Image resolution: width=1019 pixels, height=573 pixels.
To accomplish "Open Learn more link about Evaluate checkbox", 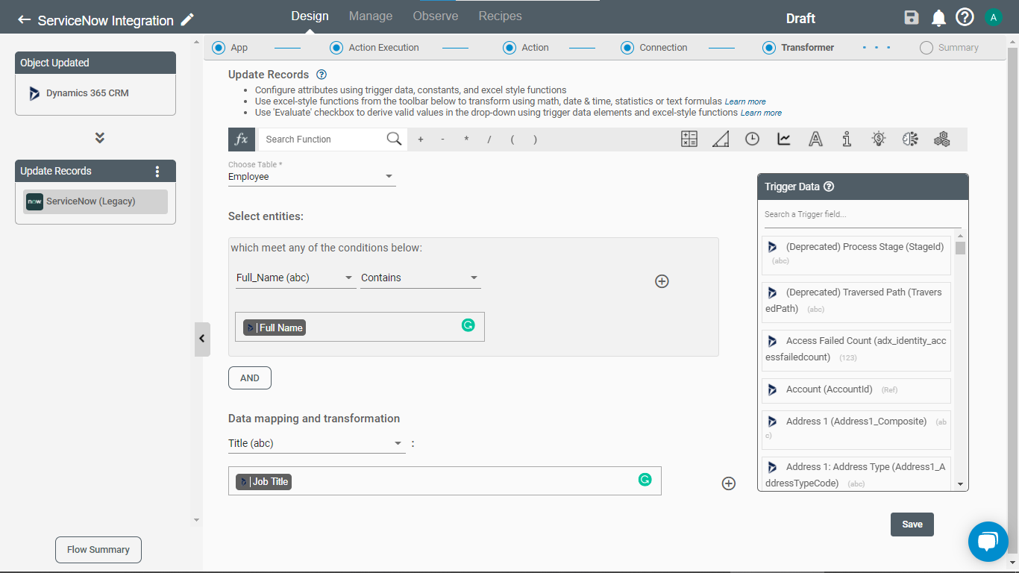I will coord(761,113).
